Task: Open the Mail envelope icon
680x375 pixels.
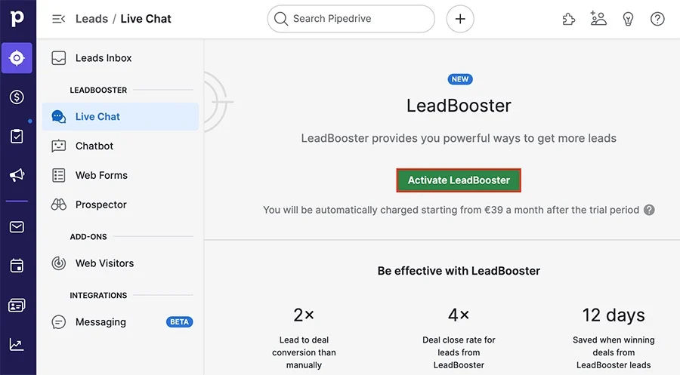Action: pos(17,227)
